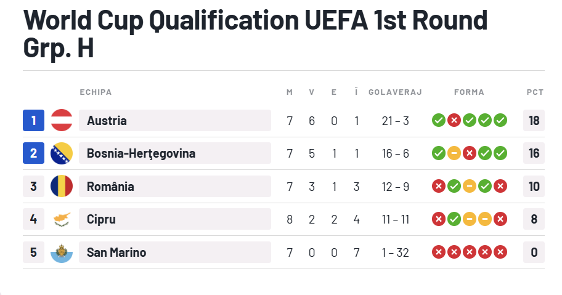Click the România flag icon
The height and width of the screenshot is (295, 562).
pos(62,186)
